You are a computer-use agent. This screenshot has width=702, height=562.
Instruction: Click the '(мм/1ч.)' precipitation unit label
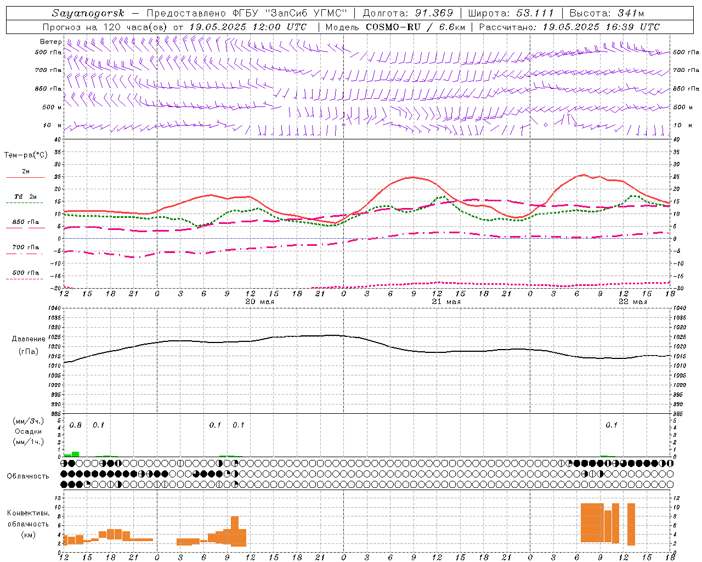click(x=29, y=442)
